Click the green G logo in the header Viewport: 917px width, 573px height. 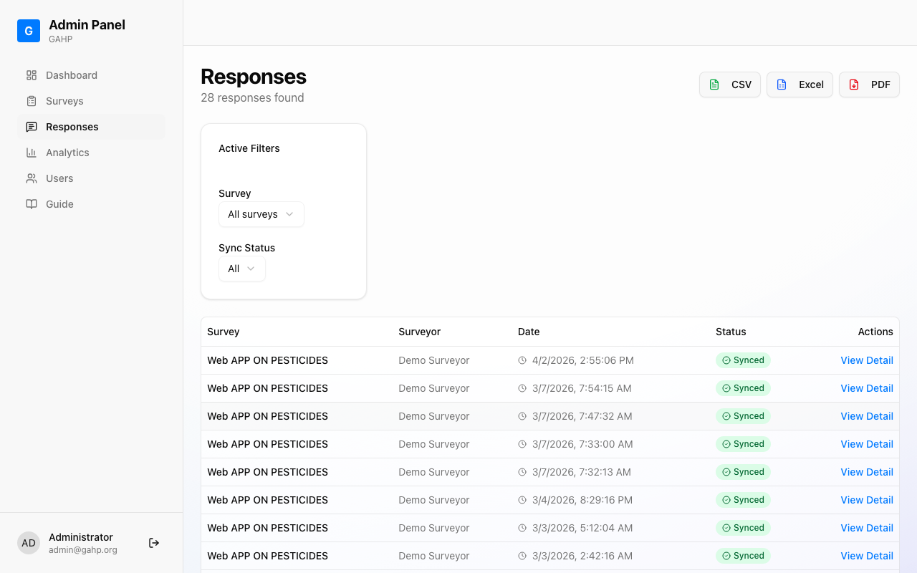click(x=28, y=31)
